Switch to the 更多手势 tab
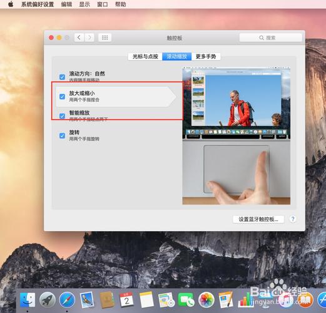 coord(206,56)
